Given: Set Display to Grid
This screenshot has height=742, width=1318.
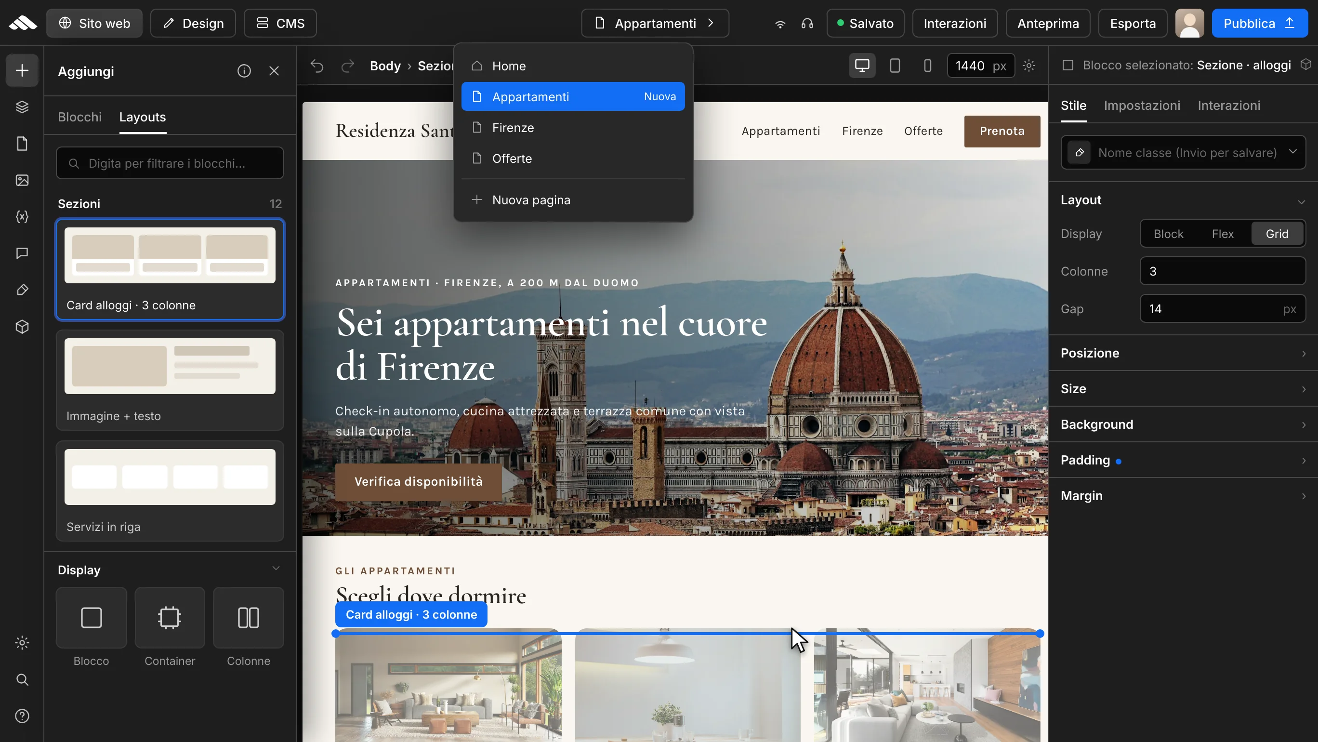Looking at the screenshot, I should click(x=1277, y=234).
